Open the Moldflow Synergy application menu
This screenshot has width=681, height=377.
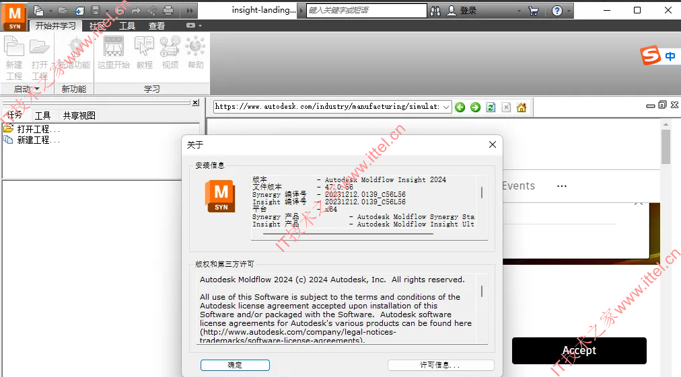point(14,17)
